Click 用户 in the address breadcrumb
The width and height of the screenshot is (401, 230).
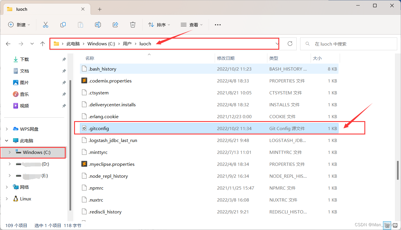(127, 44)
